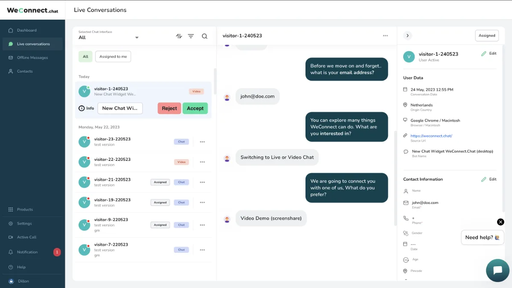Click Video tag on visitor-1-240523

tap(196, 91)
